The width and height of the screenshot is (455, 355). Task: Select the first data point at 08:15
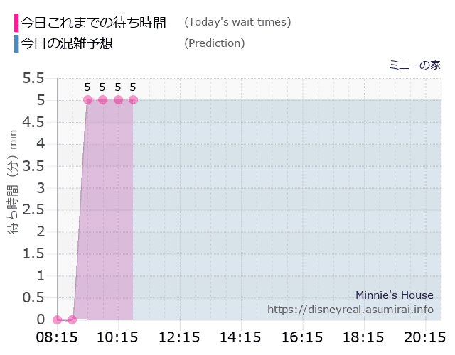[x=58, y=319]
